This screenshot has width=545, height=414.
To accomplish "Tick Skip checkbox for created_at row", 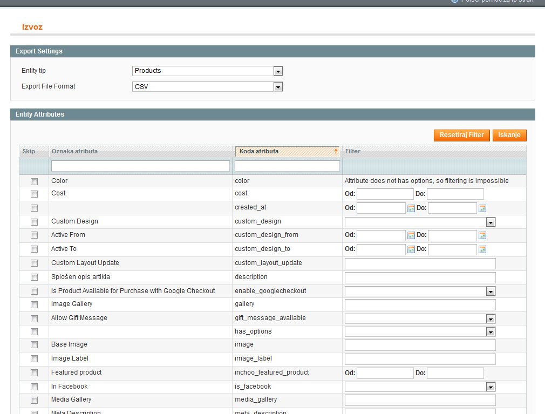I will (x=34, y=208).
